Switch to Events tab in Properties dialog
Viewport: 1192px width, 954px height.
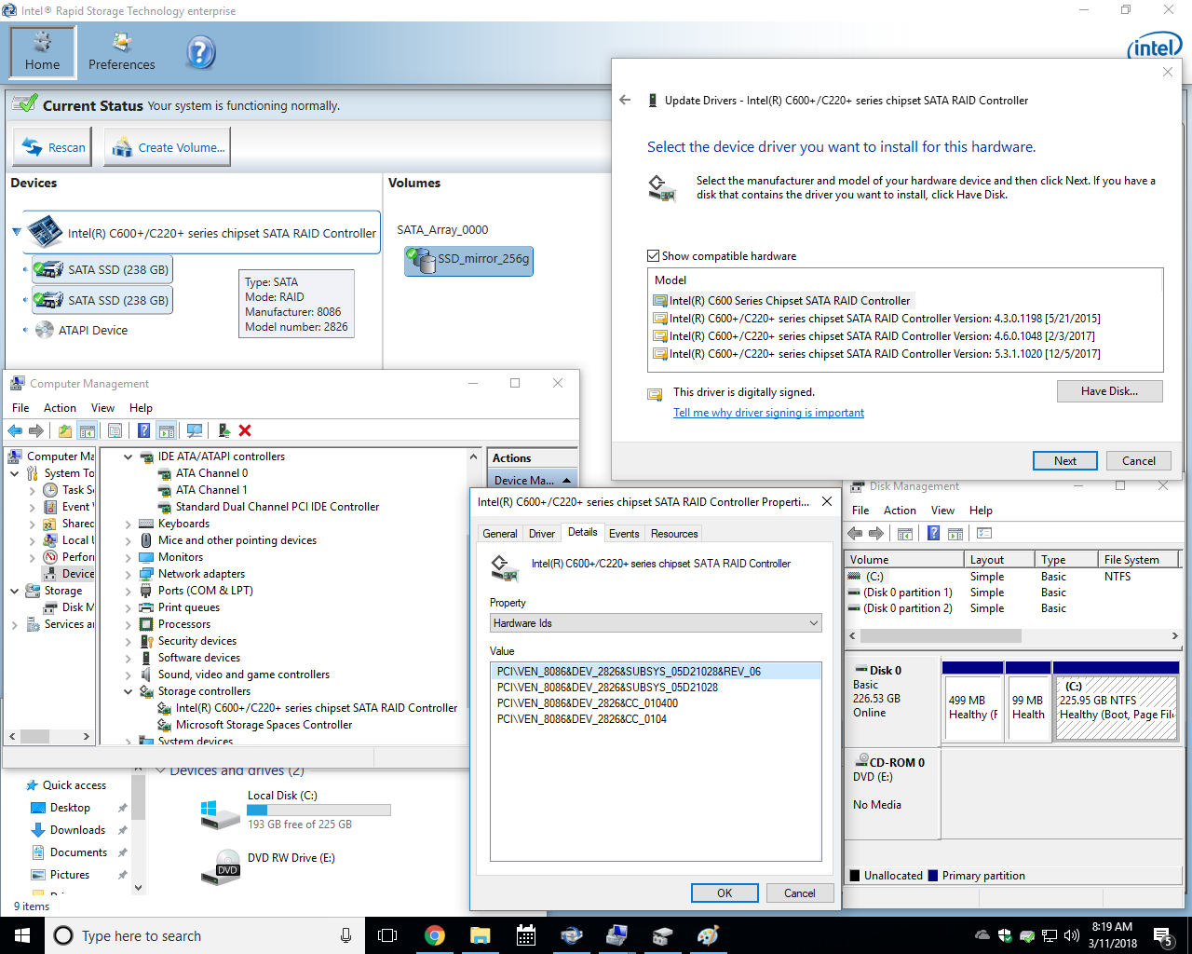pos(624,534)
